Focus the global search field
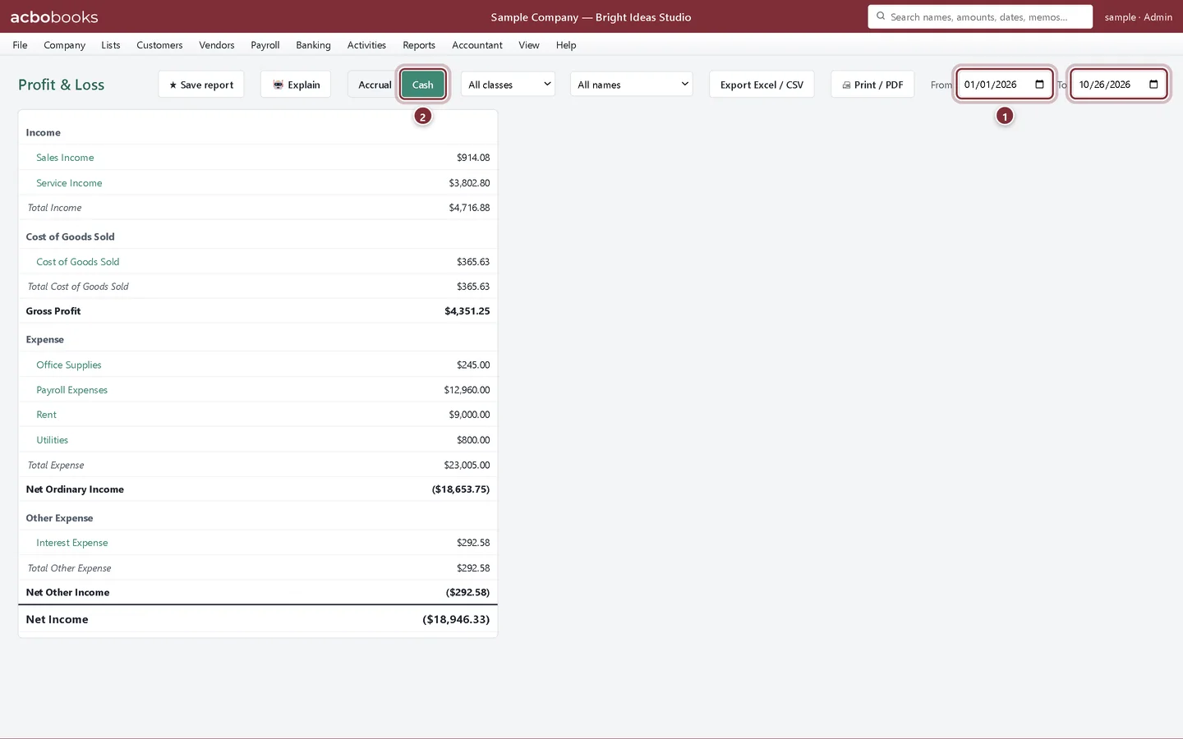Image resolution: width=1183 pixels, height=739 pixels. click(x=980, y=16)
